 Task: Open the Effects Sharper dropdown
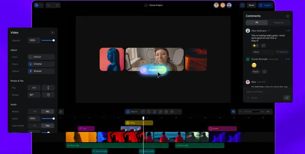click(41, 71)
